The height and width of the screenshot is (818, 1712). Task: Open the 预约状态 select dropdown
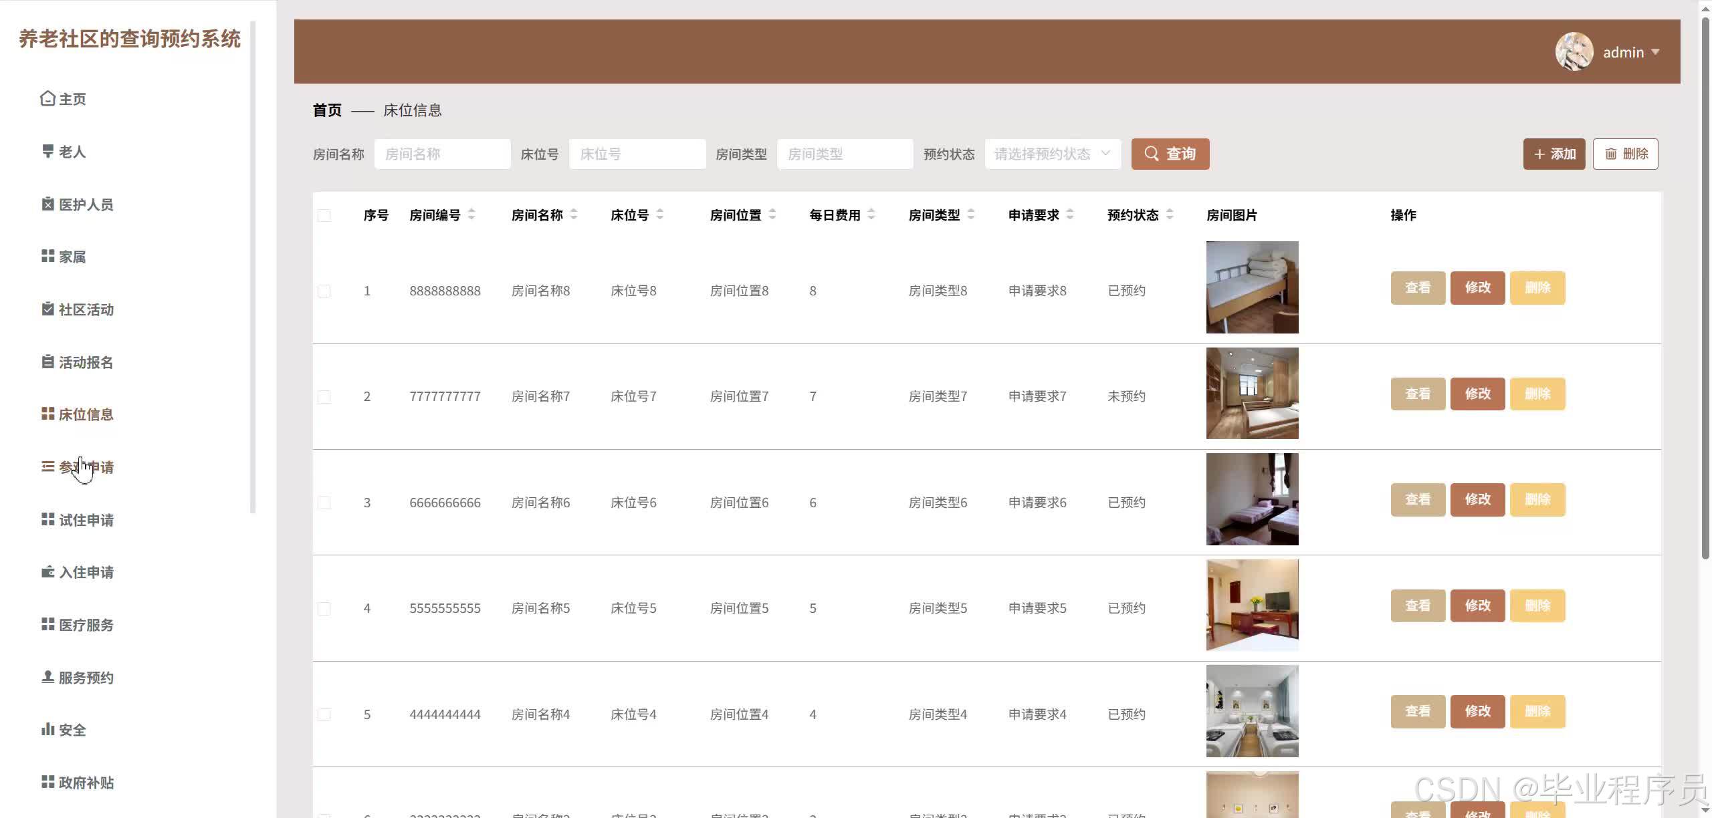[x=1052, y=154]
